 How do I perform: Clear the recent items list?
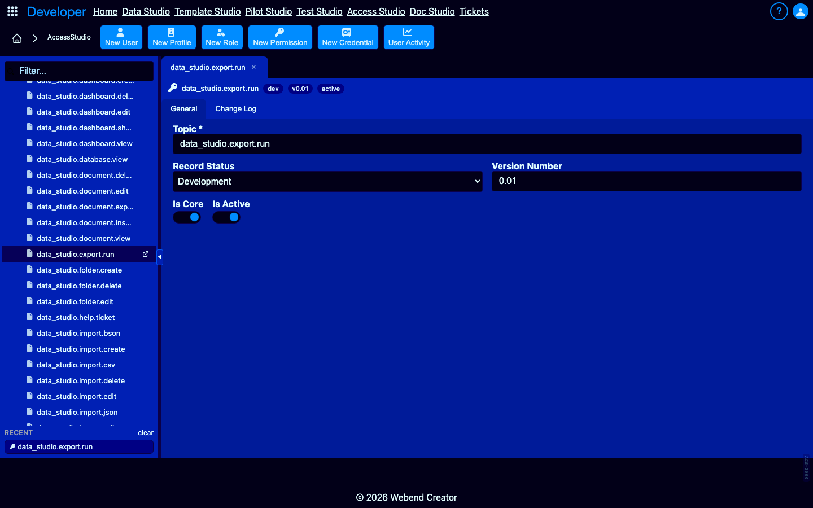point(146,433)
